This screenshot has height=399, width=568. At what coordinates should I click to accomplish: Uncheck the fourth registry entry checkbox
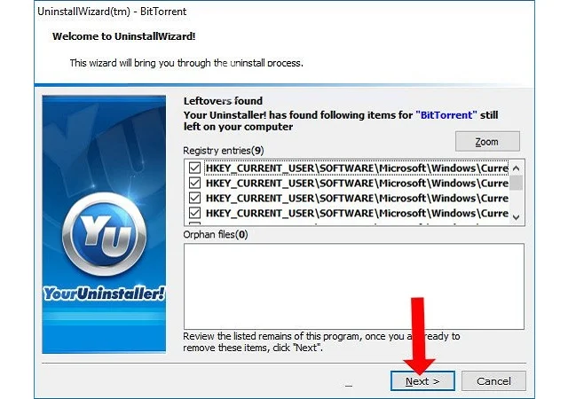point(194,213)
